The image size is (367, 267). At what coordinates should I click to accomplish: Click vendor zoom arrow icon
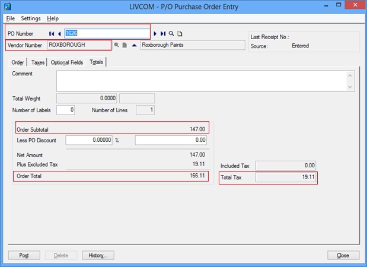coord(134,45)
